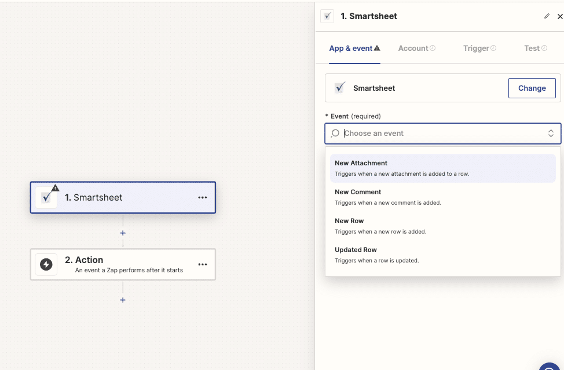The image size is (564, 370).
Task: Click Smartsheet logo in panel header
Action: [x=327, y=16]
